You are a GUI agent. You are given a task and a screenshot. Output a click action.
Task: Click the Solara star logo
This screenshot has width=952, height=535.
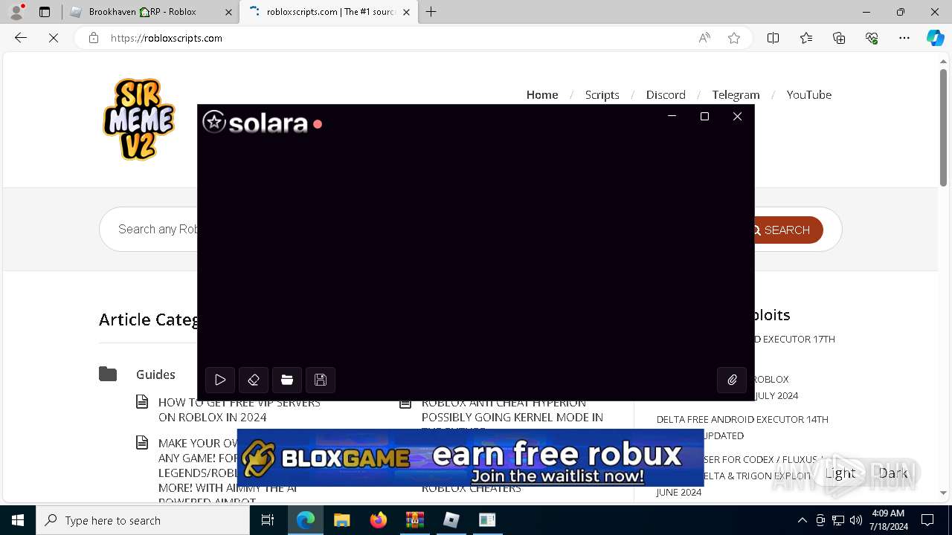point(214,122)
